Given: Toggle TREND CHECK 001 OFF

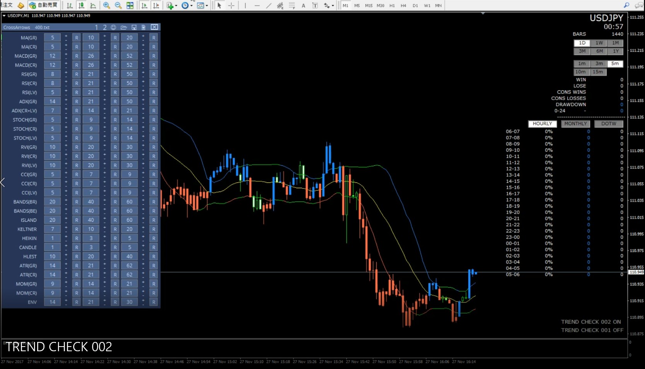Looking at the screenshot, I should tap(592, 330).
